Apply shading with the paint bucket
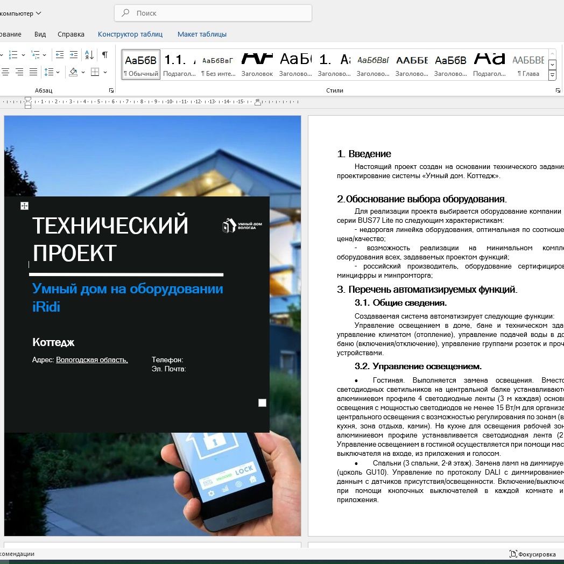Screen dimensions: 564x564 (73, 72)
